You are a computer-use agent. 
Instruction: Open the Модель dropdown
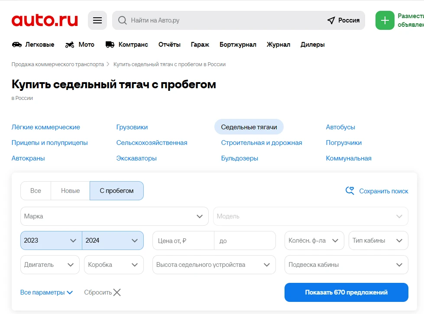(x=311, y=216)
